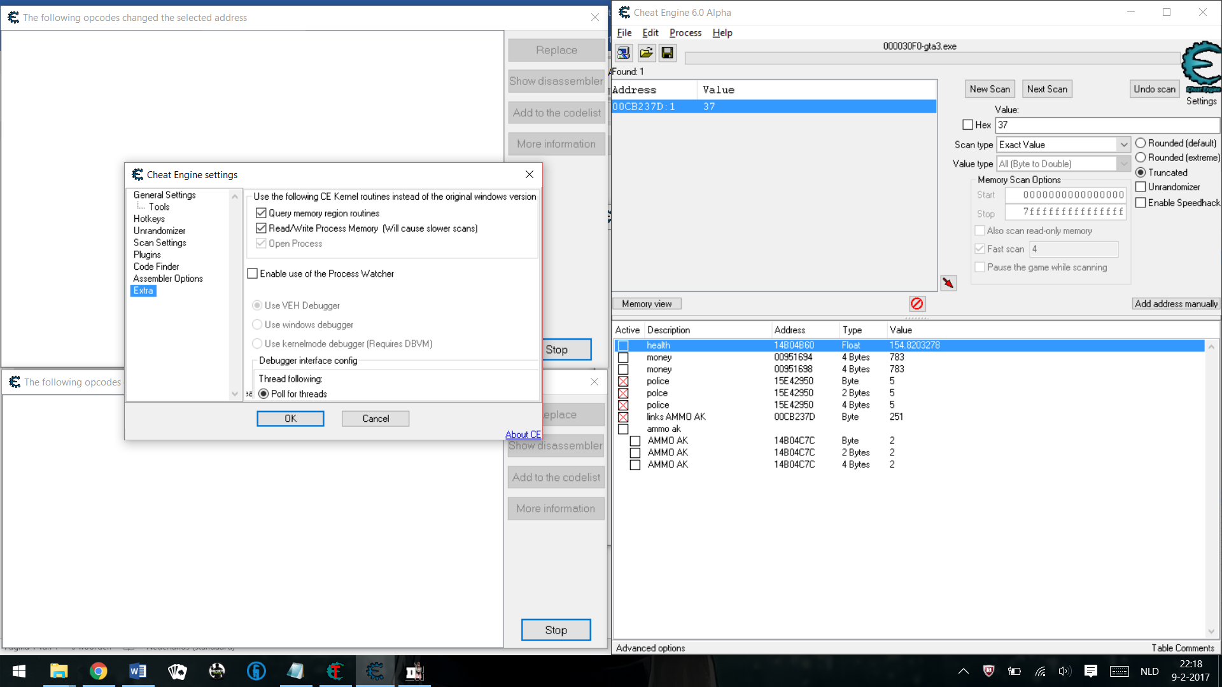Open the Edit menu
Viewport: 1222px width, 687px height.
click(x=650, y=32)
